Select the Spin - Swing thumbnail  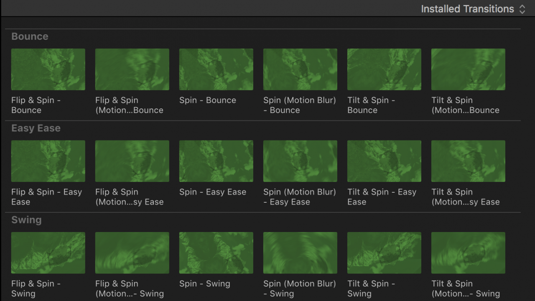(216, 253)
